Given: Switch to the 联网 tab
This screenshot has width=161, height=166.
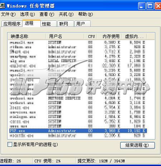Looking at the screenshot, I should [65, 24].
